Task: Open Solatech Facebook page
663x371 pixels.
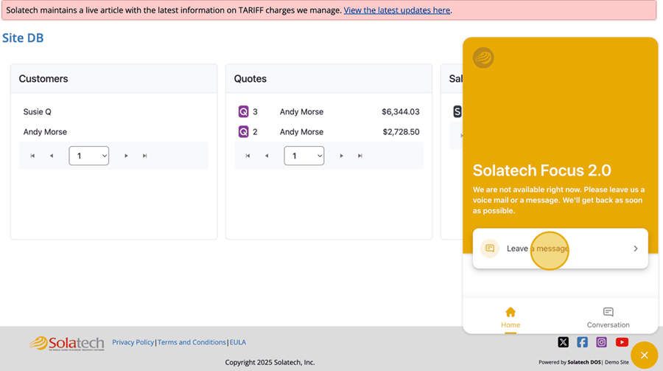Action: [x=582, y=342]
